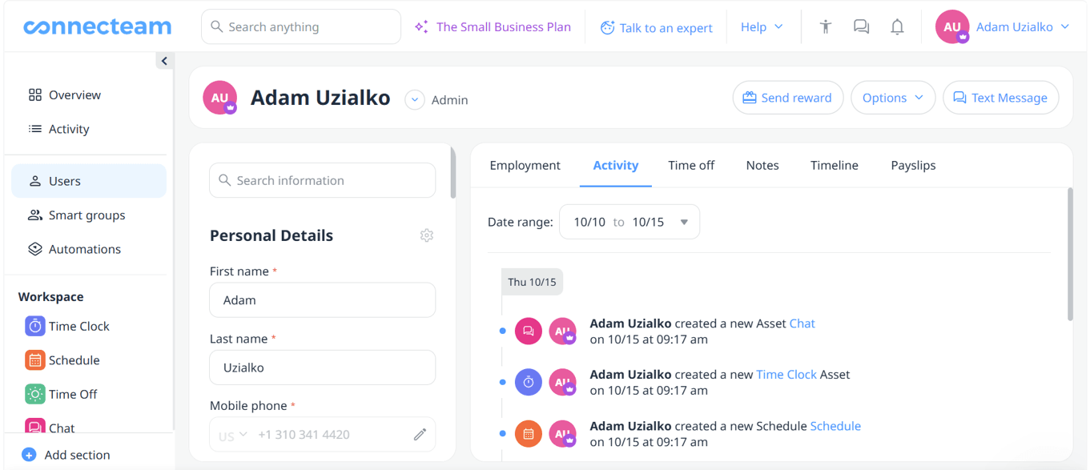This screenshot has height=470, width=1090.
Task: Open the chat messages icon in header
Action: coord(861,26)
